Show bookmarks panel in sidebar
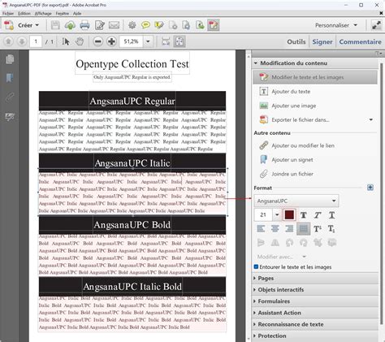The image size is (385, 342). (x=10, y=78)
